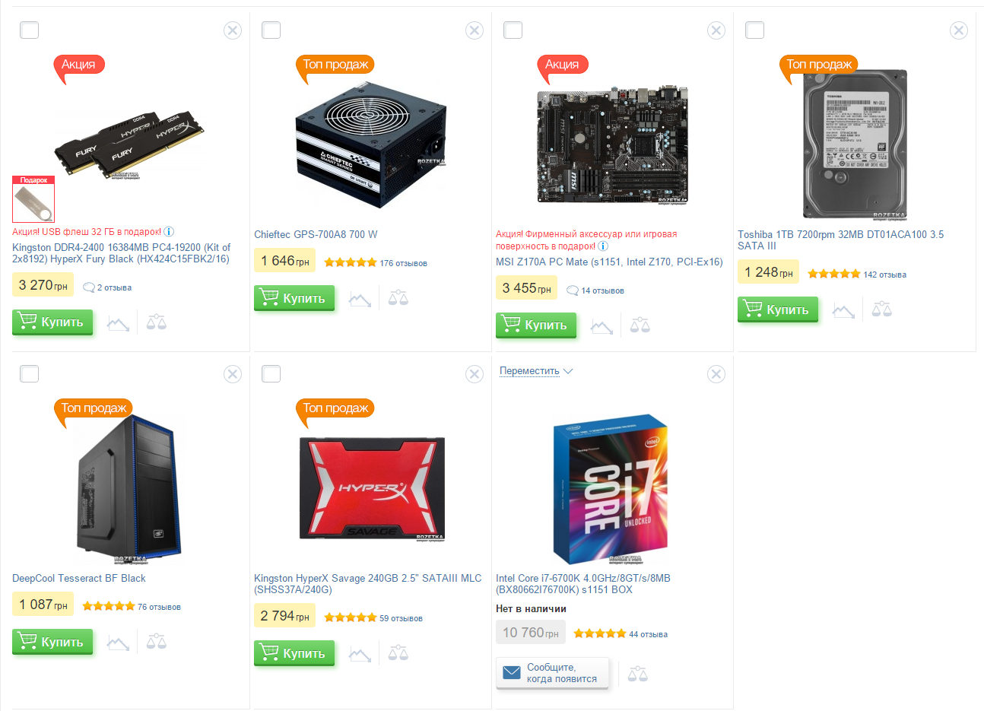Remove MSI Z170A PC Mate from list
Image resolution: width=984 pixels, height=711 pixels.
716,30
